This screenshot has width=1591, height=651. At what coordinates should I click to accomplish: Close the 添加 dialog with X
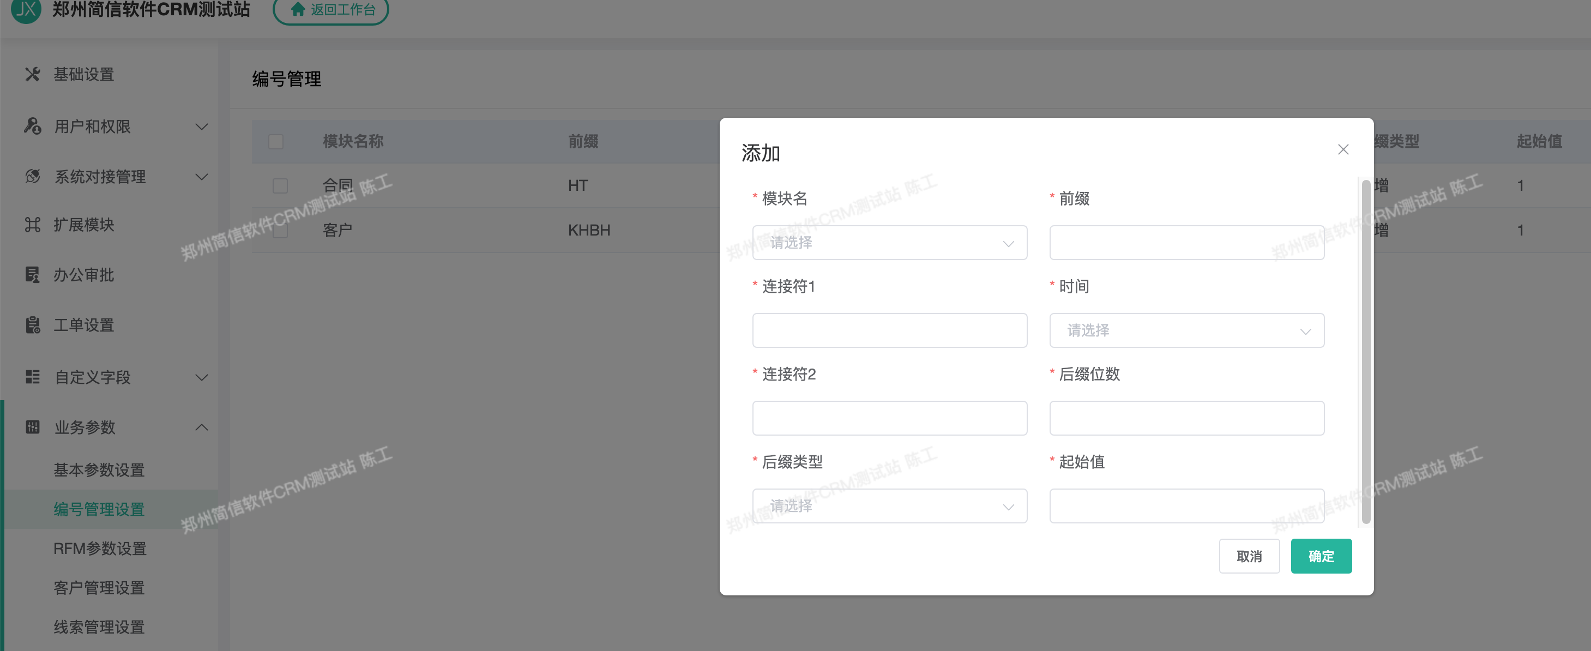[x=1343, y=149]
